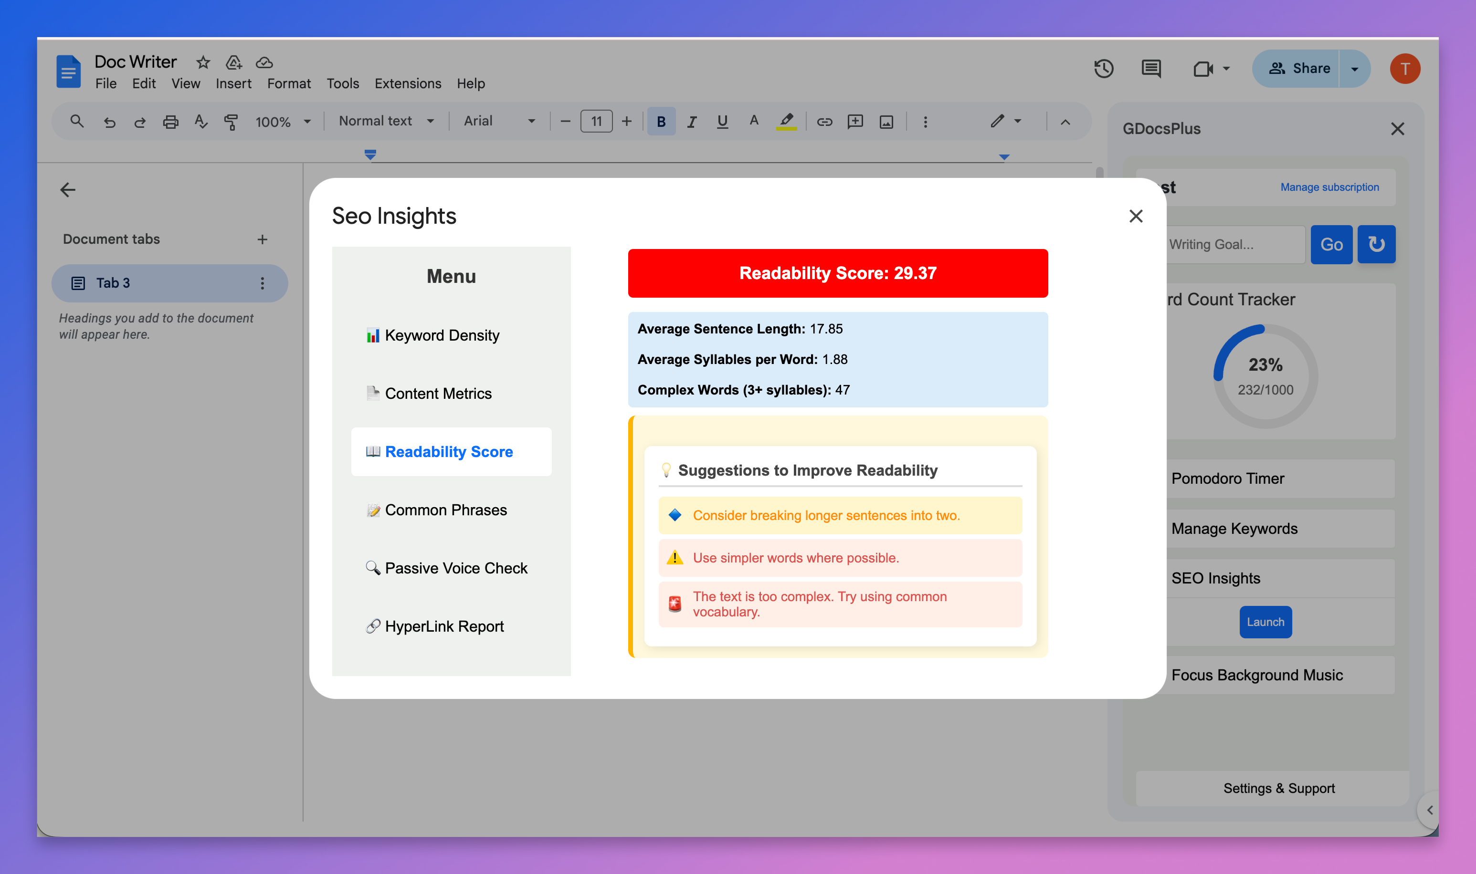Image resolution: width=1476 pixels, height=874 pixels.
Task: Click the Manage subscription link
Action: coord(1329,187)
